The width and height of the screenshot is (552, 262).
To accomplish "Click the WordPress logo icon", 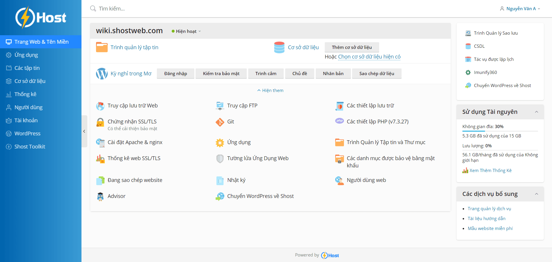I will (x=102, y=74).
